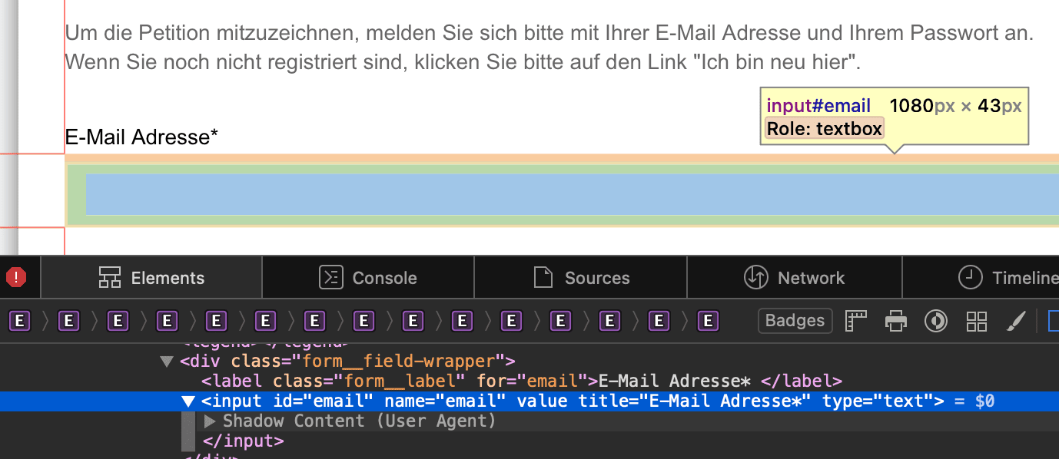Click the red error indicator icon
The image size is (1059, 459).
pos(16,277)
